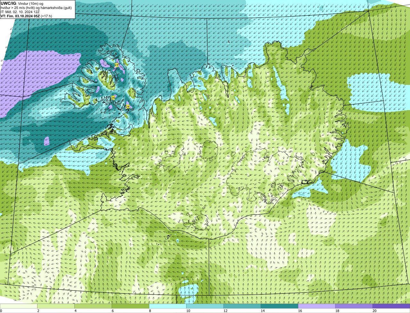Click the 'VT: Fim. 03.10.2024 05Z (+17 h)' line

click(x=26, y=16)
